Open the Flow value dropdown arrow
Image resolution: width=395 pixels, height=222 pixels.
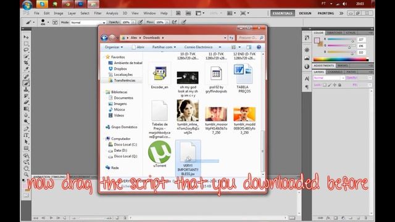pos(167,22)
